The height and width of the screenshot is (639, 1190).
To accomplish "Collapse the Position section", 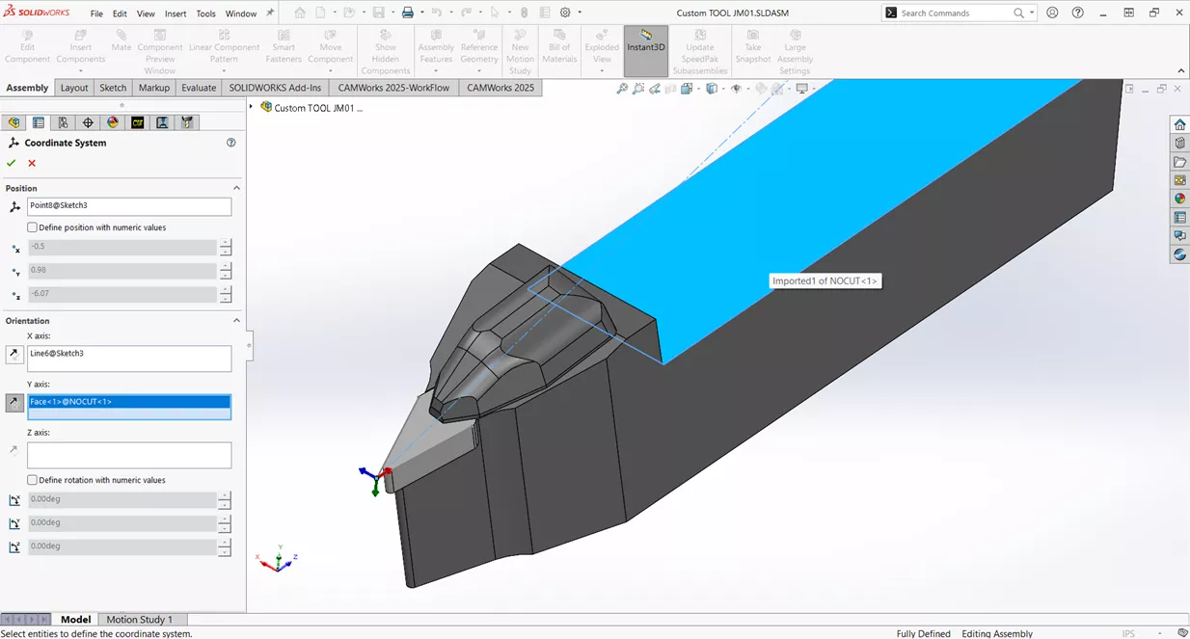I will (x=236, y=187).
